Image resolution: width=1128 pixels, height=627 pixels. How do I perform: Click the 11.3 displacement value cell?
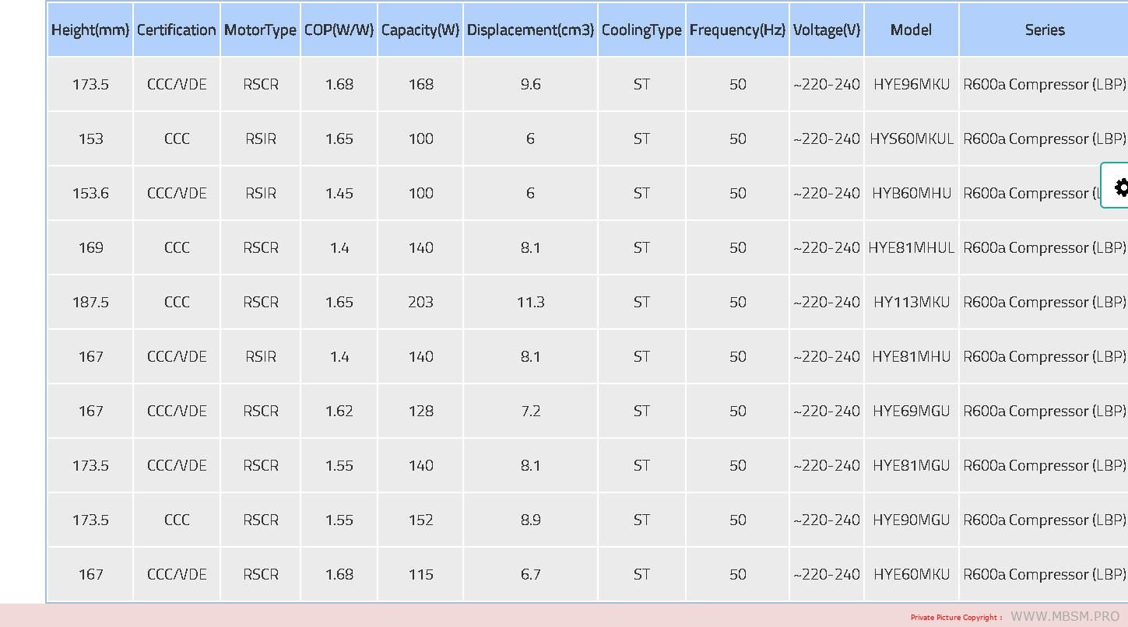pos(530,302)
